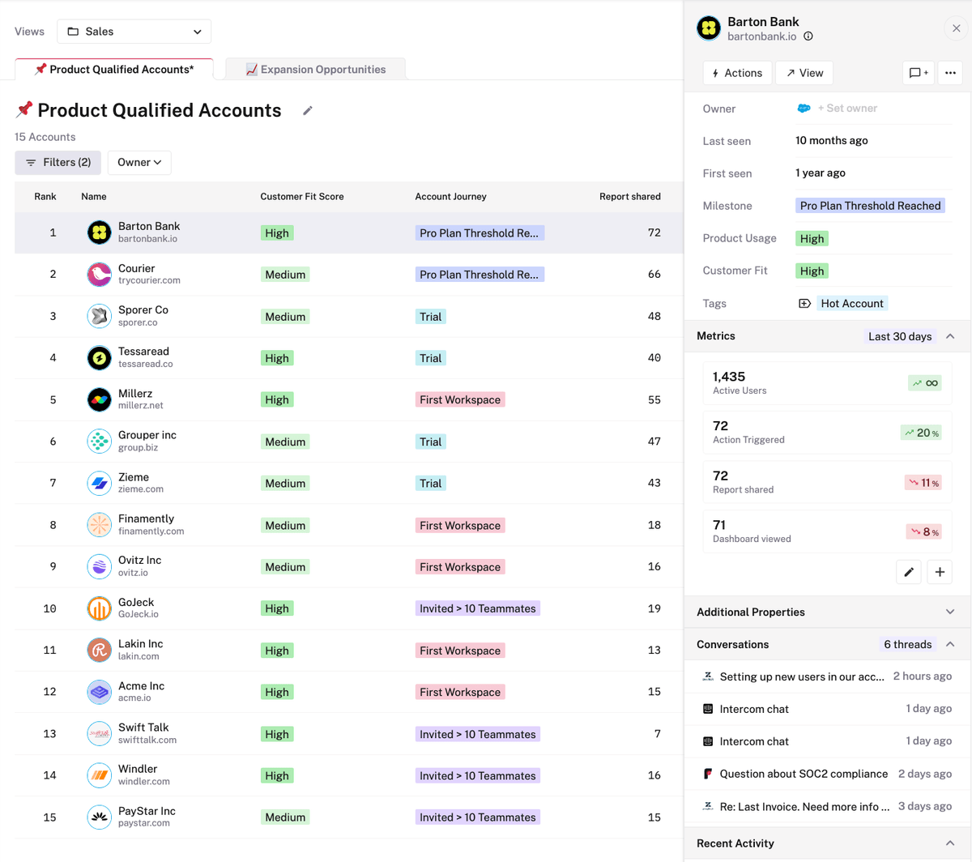This screenshot has height=862, width=972.
Task: Click the Actions button
Action: [737, 73]
